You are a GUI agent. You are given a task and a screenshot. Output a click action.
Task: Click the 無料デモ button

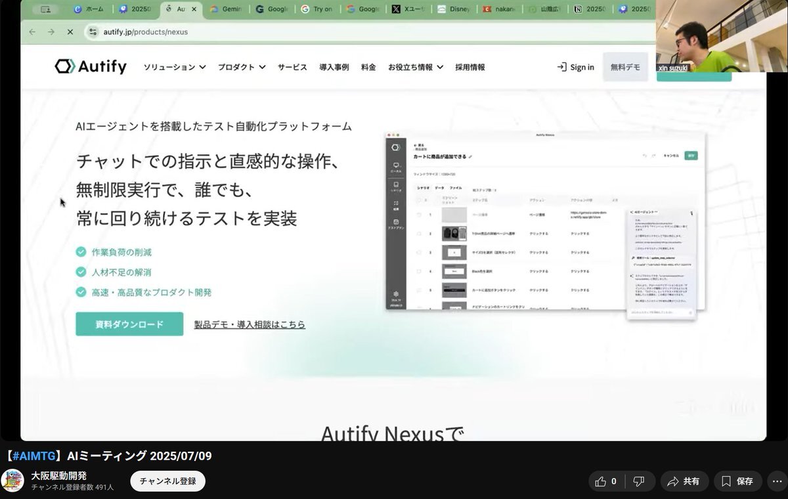(625, 67)
